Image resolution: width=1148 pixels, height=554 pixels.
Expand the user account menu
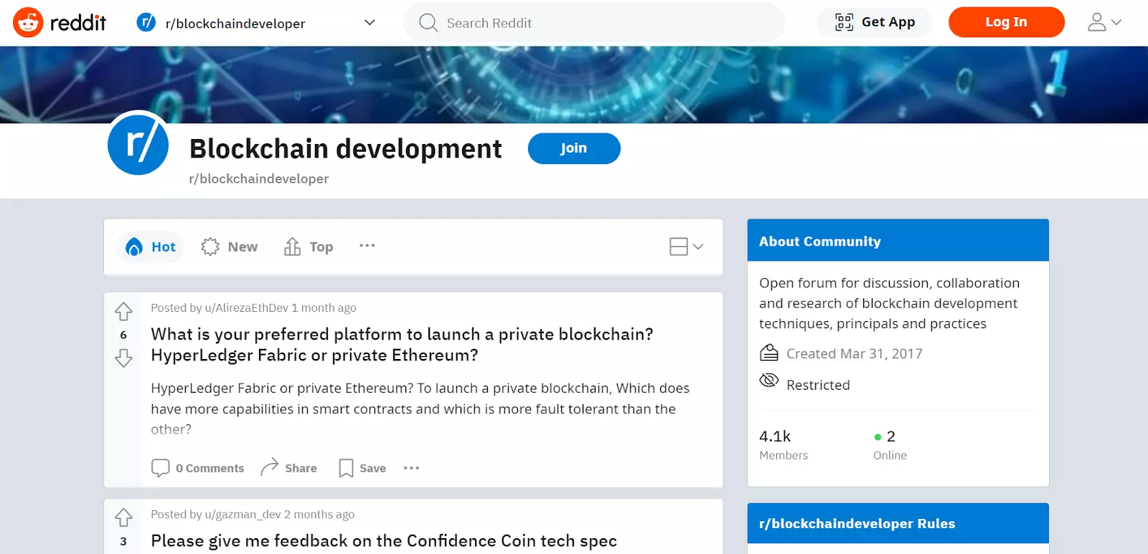tap(1104, 23)
